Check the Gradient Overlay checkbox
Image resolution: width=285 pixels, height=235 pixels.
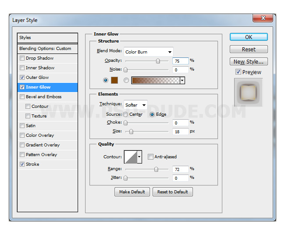[x=22, y=145]
